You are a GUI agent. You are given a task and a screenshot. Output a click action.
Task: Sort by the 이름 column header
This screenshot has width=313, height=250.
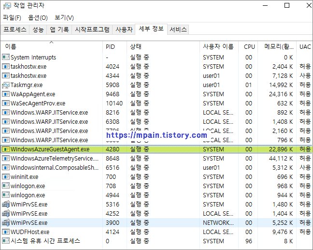(x=52, y=47)
